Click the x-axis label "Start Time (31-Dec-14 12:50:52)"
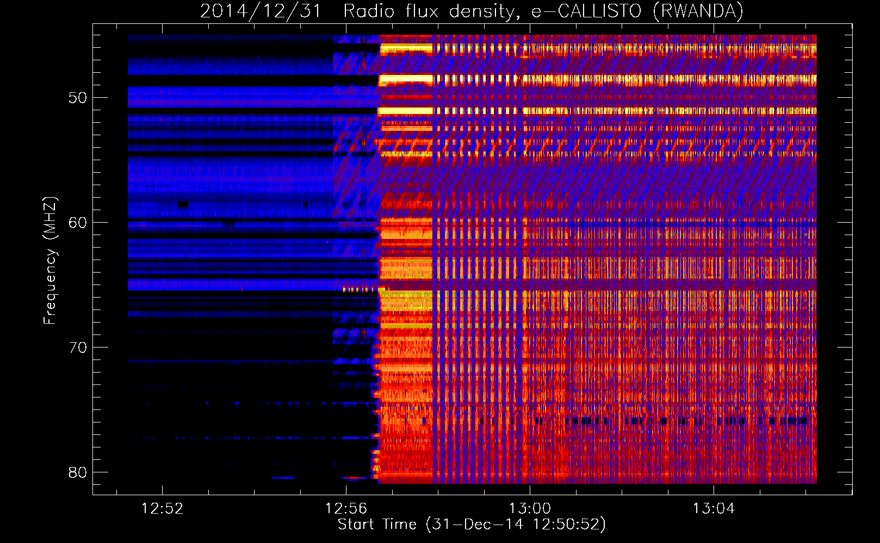The height and width of the screenshot is (543, 880). [472, 525]
